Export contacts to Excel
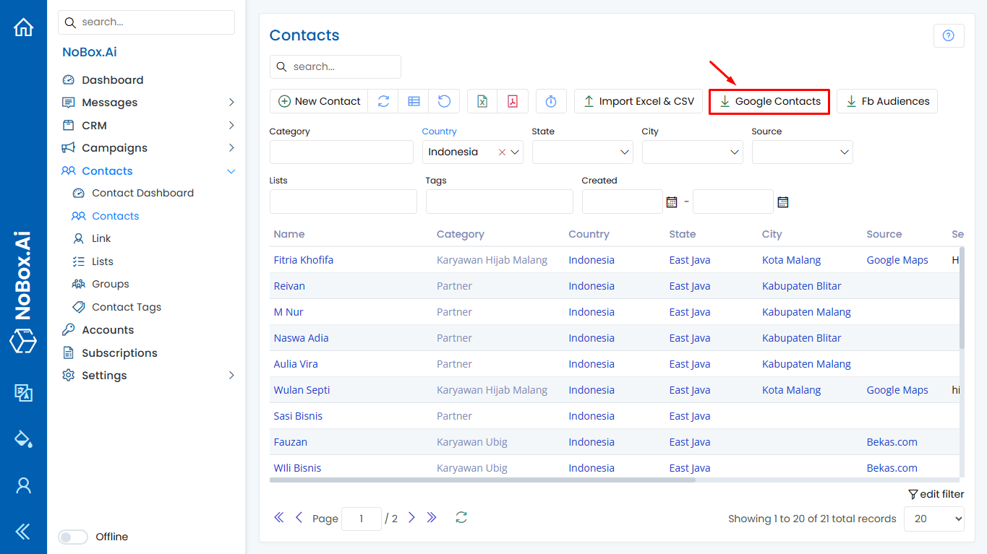 pos(482,101)
